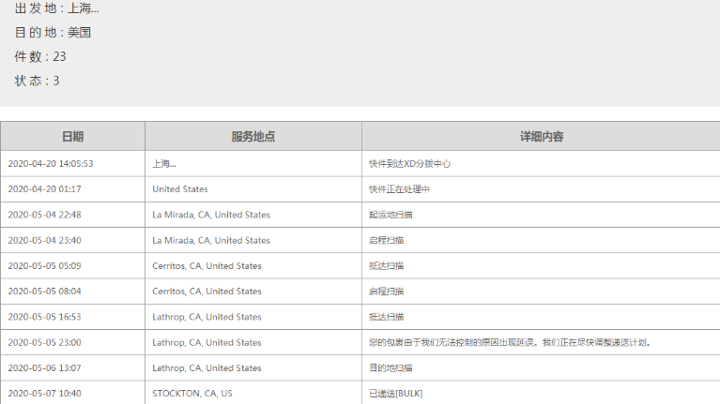Select the 快件正在处理中 detail entry
Viewport: 720px width, 404px height.
(x=399, y=189)
